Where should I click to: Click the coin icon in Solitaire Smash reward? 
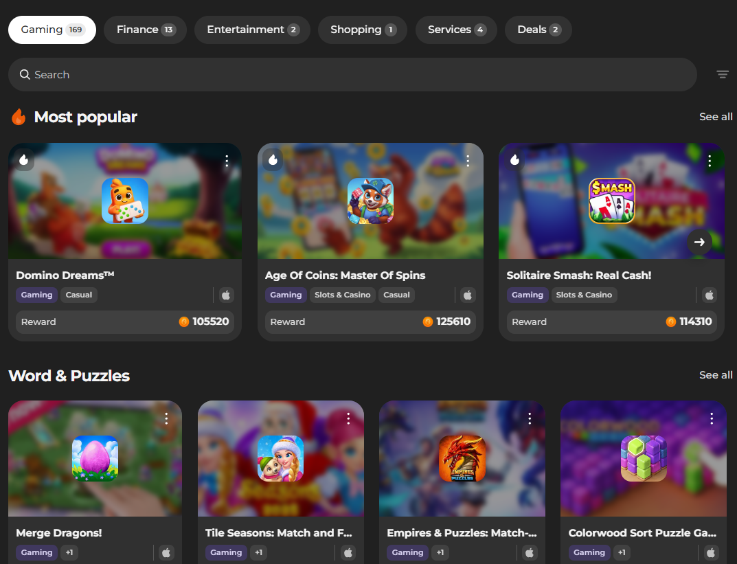[671, 322]
